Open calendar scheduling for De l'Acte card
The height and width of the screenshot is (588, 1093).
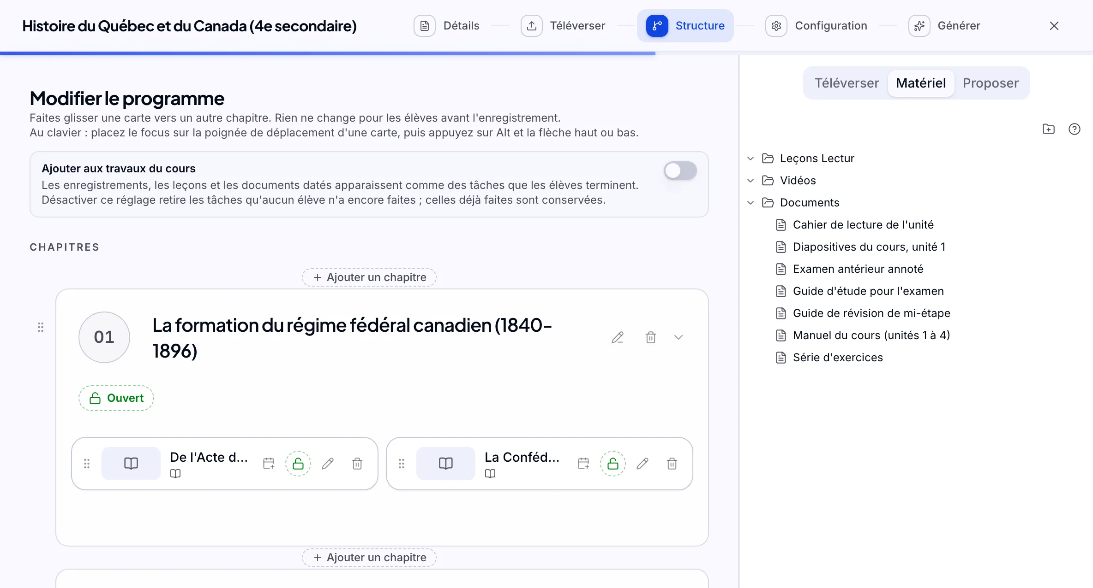(x=269, y=464)
